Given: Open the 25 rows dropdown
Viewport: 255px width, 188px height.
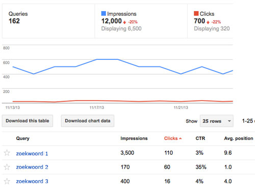Looking at the screenshot, I should click(x=217, y=121).
